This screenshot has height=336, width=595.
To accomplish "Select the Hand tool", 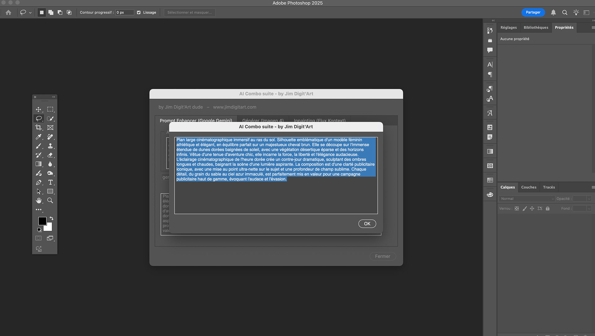I will point(38,200).
